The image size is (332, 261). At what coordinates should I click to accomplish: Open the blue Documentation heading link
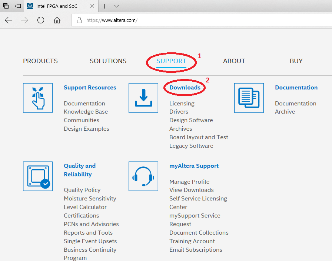point(296,87)
